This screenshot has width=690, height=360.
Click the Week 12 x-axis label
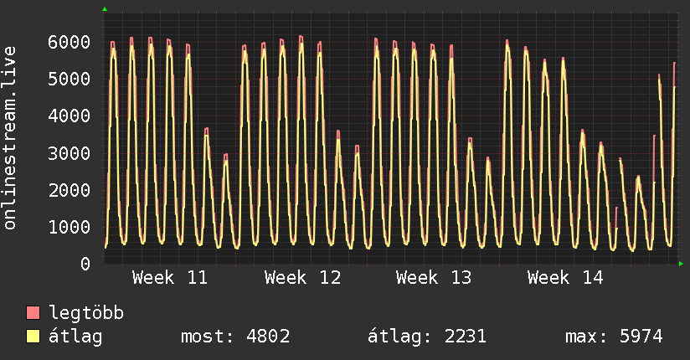tap(302, 278)
